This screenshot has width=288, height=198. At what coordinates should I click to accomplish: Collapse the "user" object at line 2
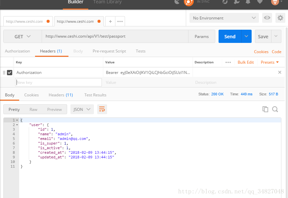coord(17,125)
